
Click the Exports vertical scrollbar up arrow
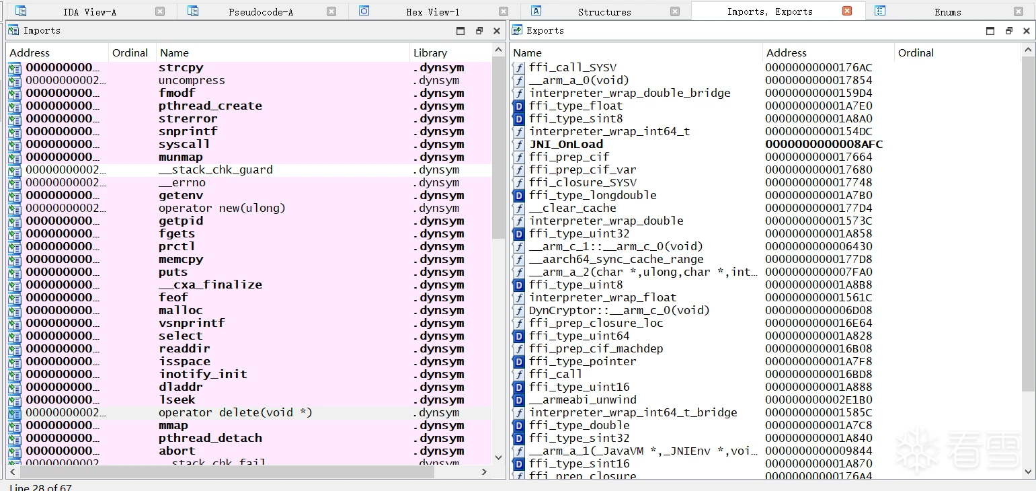pyautogui.click(x=1028, y=50)
